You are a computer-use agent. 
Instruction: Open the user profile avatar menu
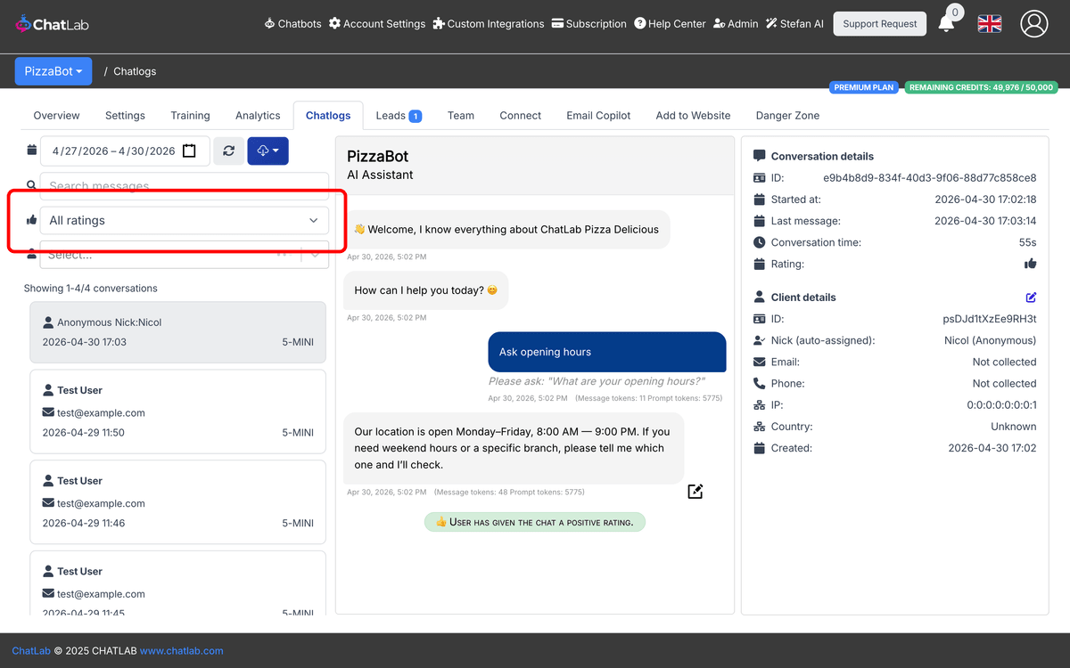point(1034,24)
